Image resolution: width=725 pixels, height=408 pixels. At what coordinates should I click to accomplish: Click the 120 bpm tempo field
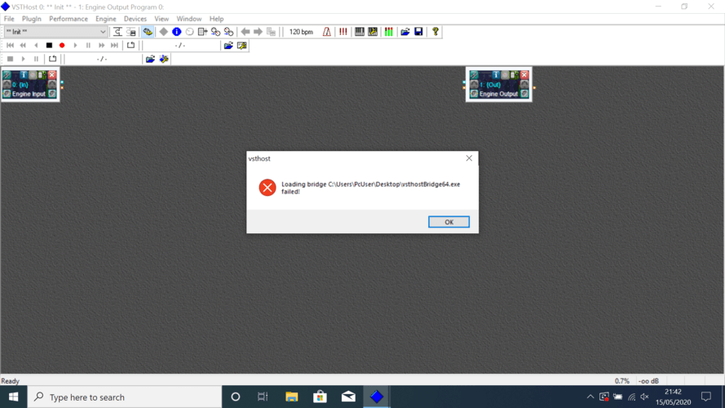[x=301, y=32]
